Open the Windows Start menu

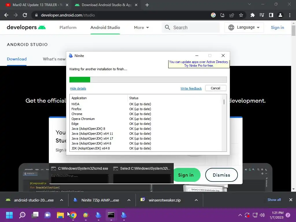click(x=9, y=215)
